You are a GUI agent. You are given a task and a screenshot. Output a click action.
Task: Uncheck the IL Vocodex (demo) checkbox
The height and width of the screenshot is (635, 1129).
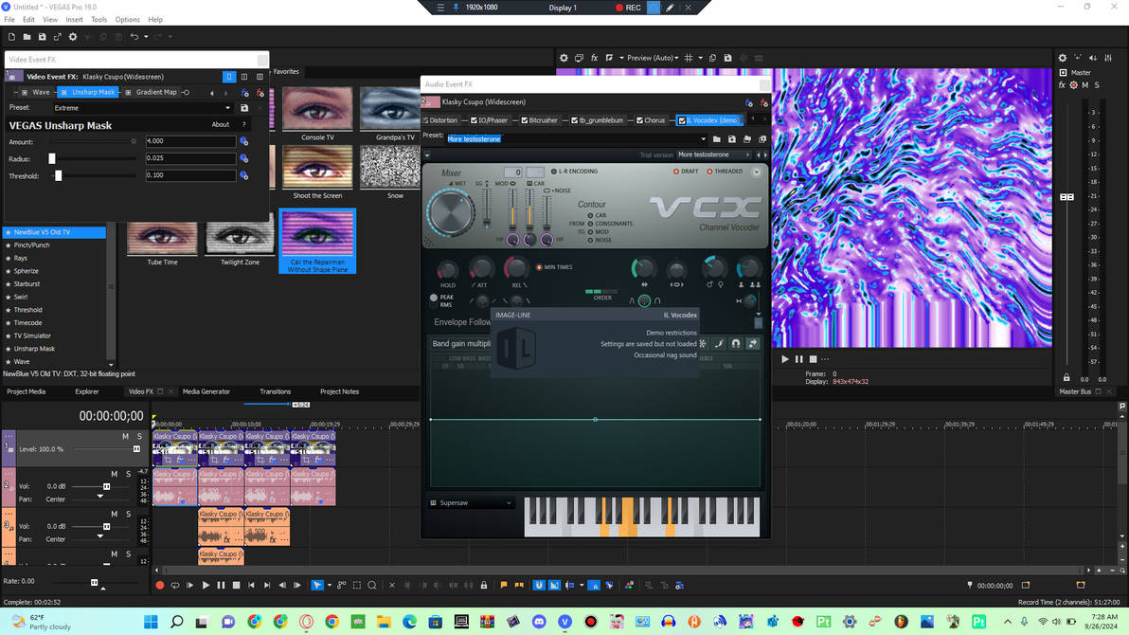tap(682, 120)
